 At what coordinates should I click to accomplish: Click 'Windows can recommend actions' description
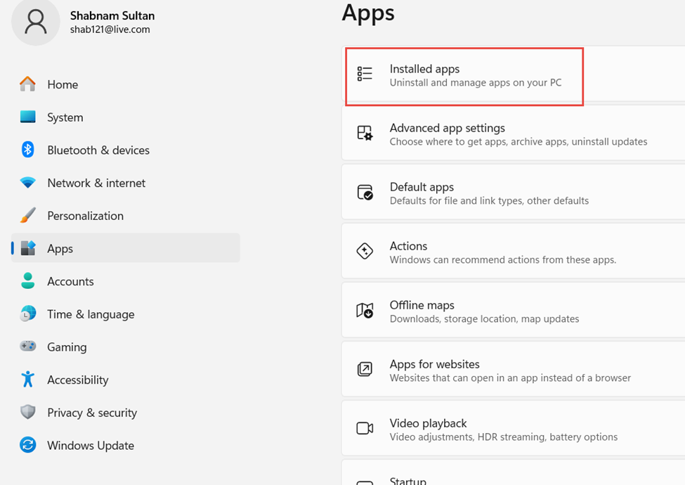[x=503, y=259]
